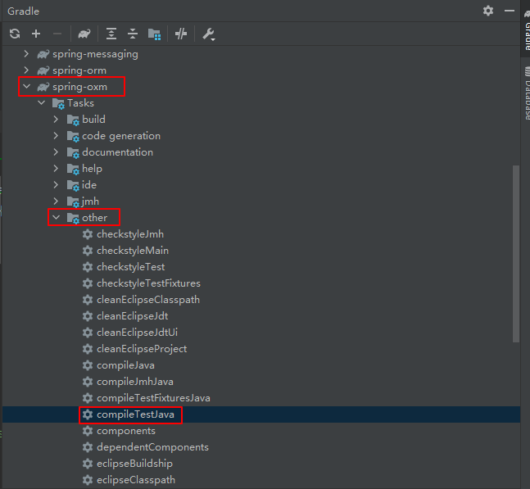Execute Gradle task via elephant toolbar icon
The image size is (530, 489).
pos(84,34)
